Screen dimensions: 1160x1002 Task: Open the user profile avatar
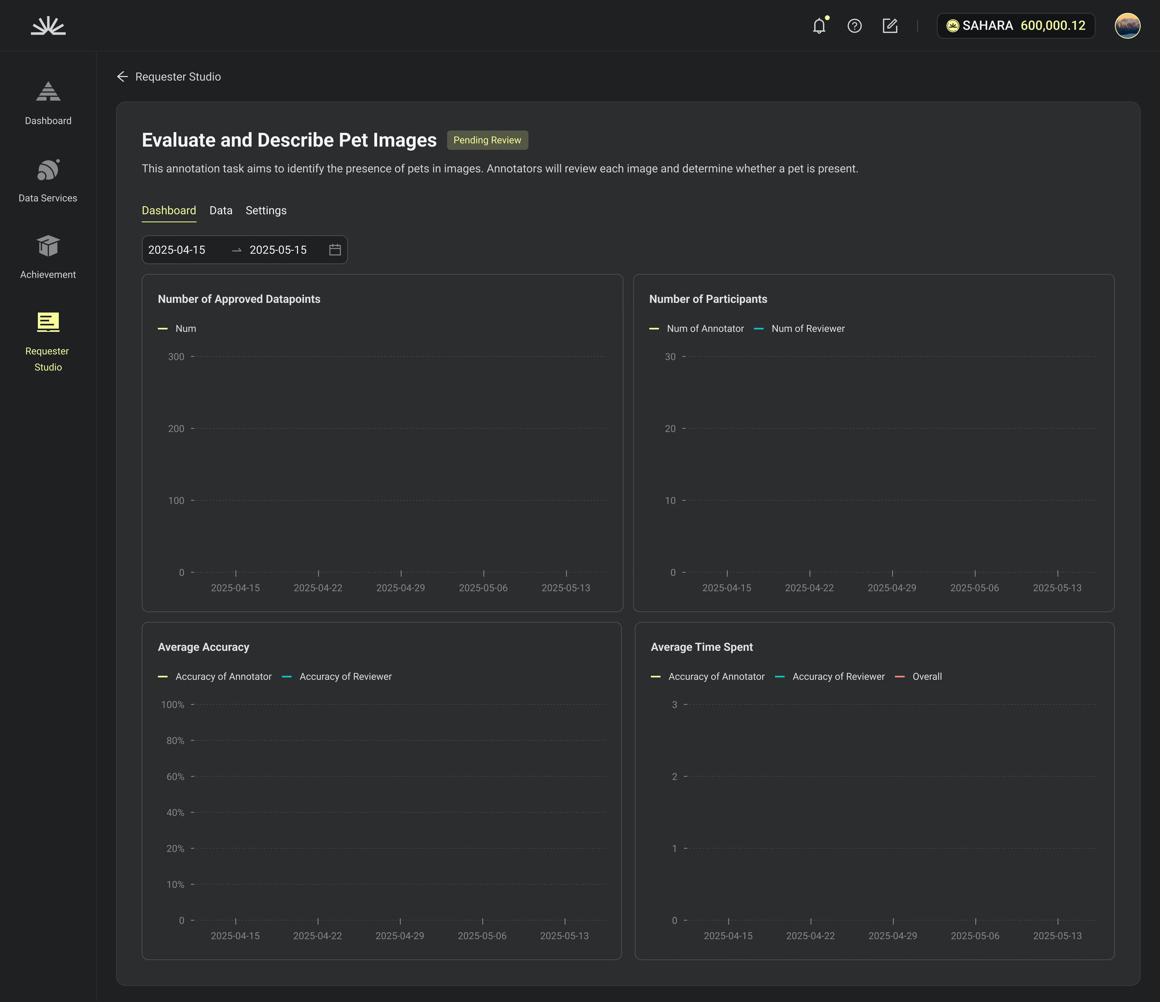(x=1127, y=26)
